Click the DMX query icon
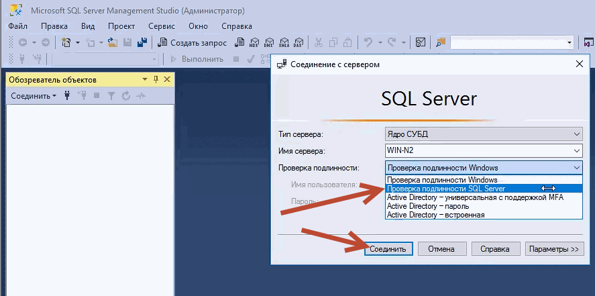 [269, 42]
